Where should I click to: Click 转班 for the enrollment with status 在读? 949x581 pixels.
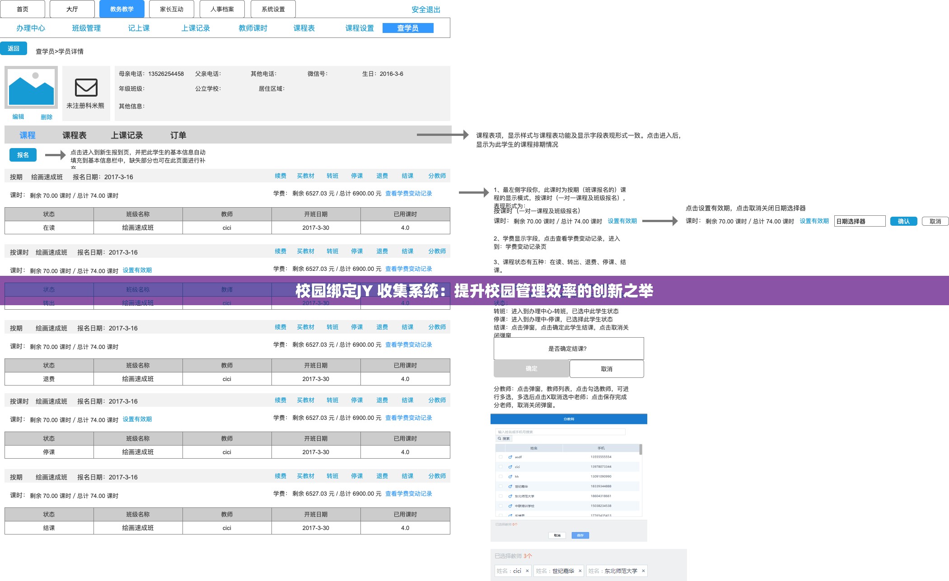tap(332, 176)
